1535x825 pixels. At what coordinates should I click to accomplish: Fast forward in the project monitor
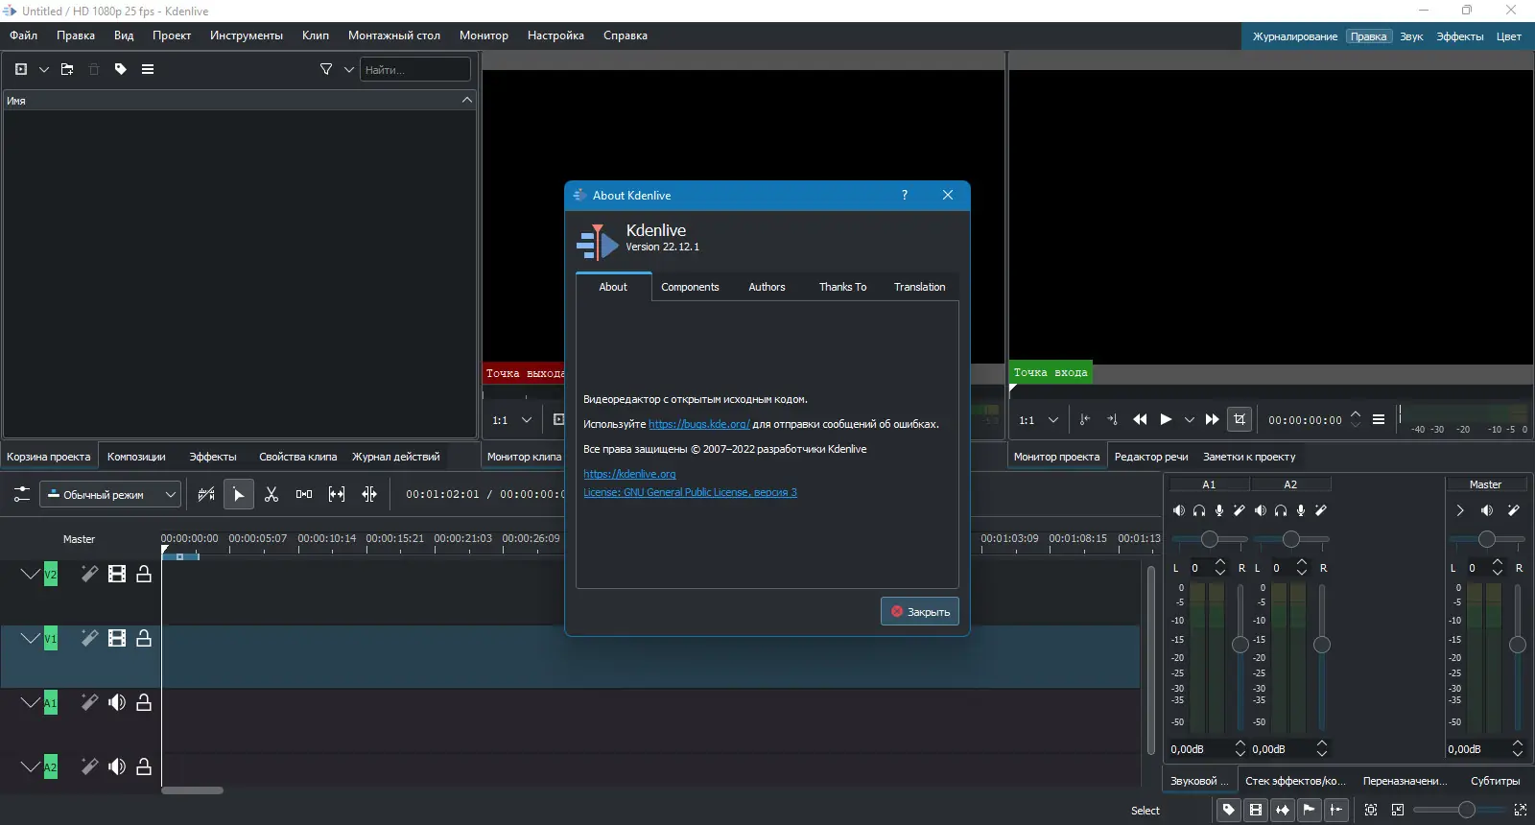[1213, 419]
